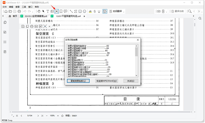
Task: Email the selection from floating toolbar
Action: click(x=36, y=27)
